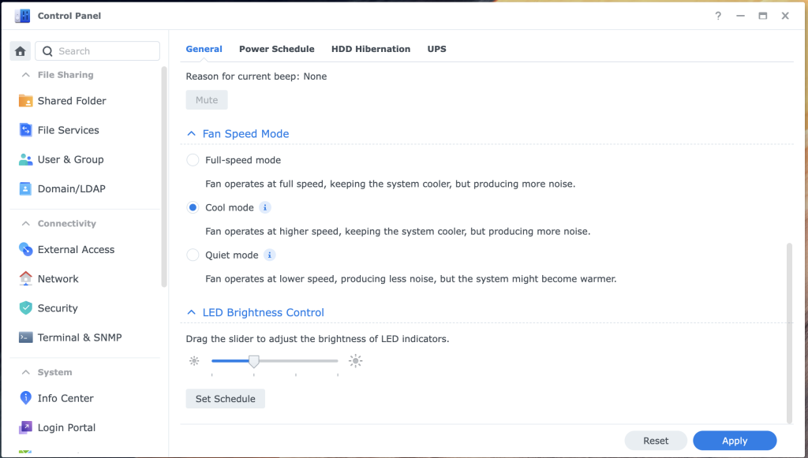Click the Control Panel app icon in title bar

point(22,16)
